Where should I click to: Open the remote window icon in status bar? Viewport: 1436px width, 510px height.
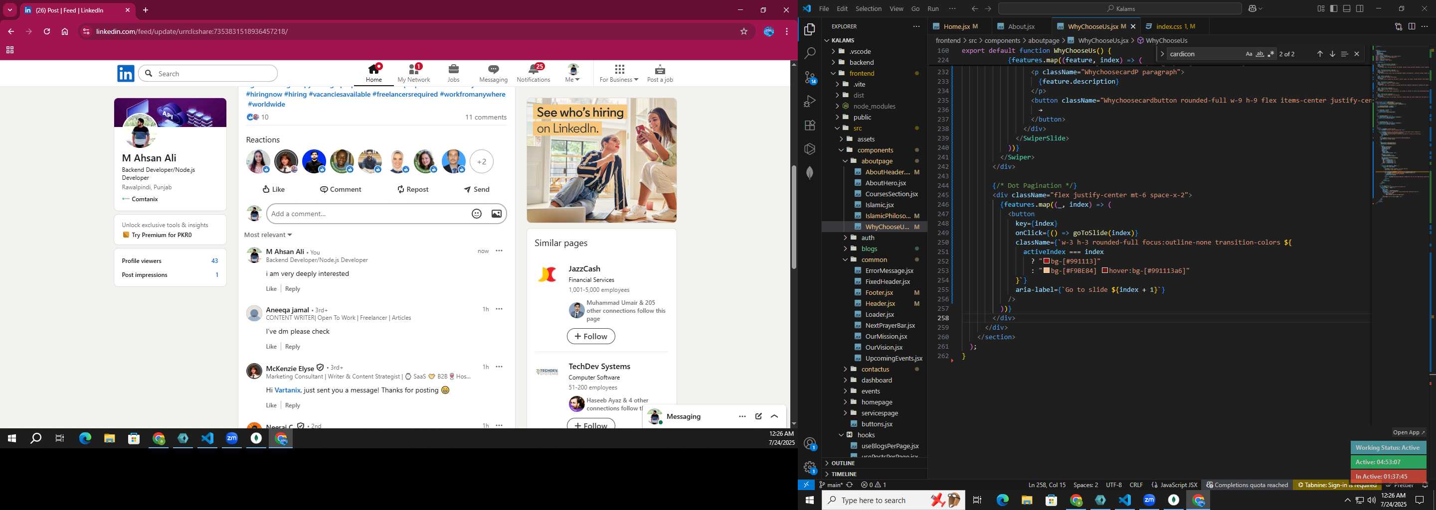(806, 485)
